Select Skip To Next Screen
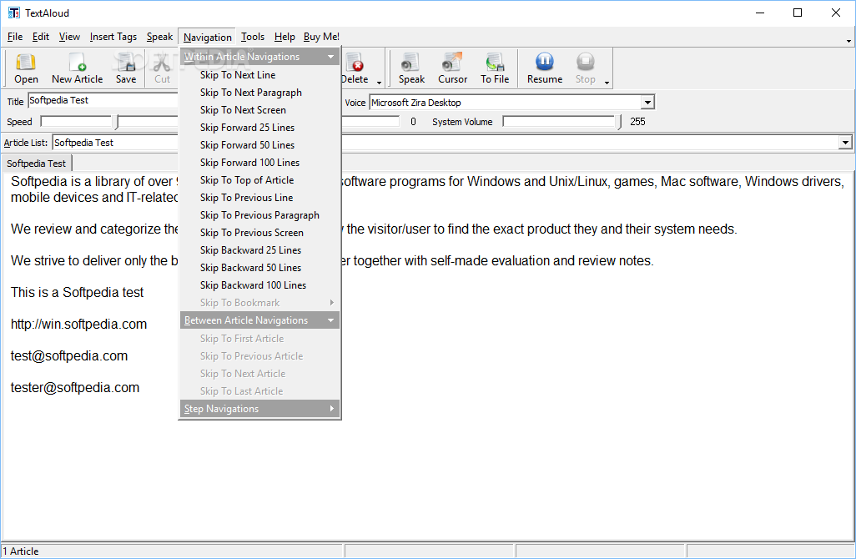This screenshot has width=856, height=559. [259, 110]
